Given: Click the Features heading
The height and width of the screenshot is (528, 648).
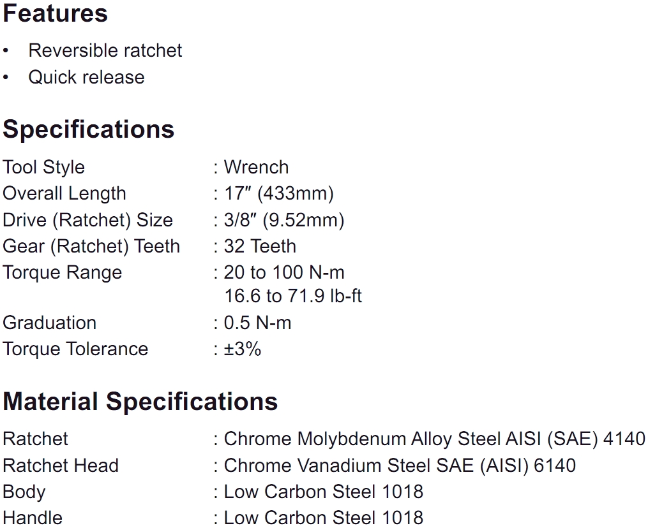Looking at the screenshot, I should point(56,13).
